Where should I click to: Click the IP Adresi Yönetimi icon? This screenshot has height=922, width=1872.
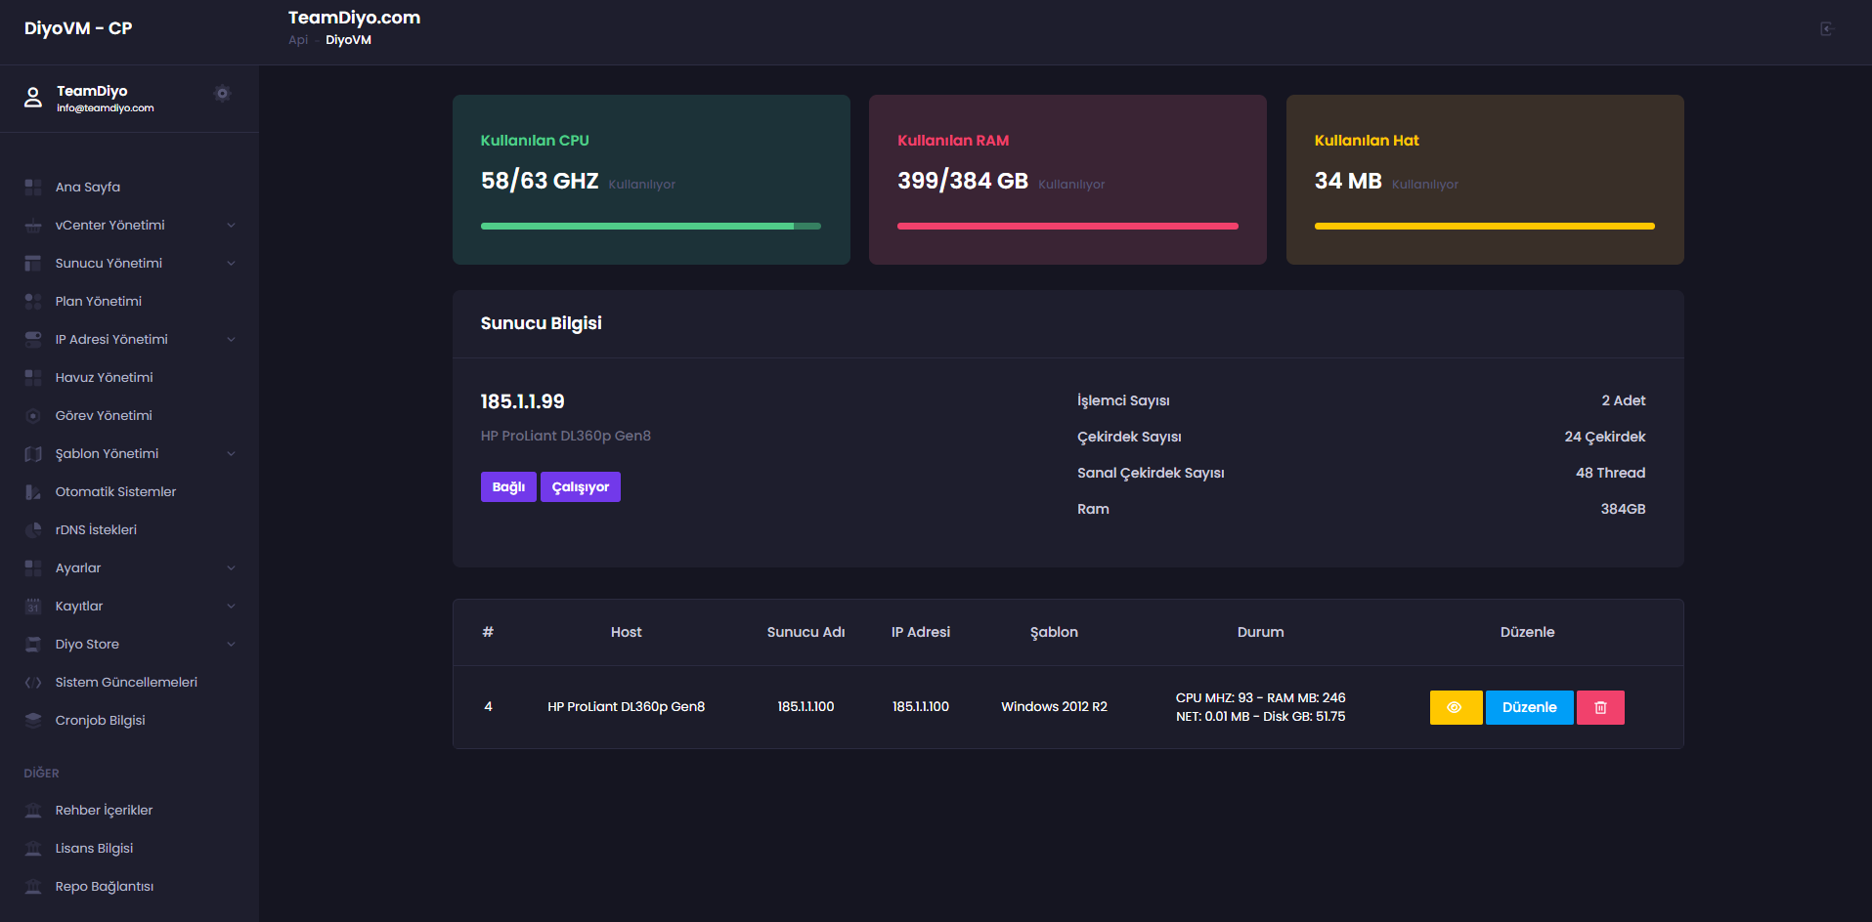33,339
